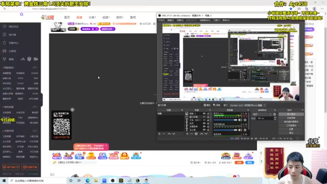Toggle the lock on 右上角 source
The image size is (327, 184).
tap(208, 130)
